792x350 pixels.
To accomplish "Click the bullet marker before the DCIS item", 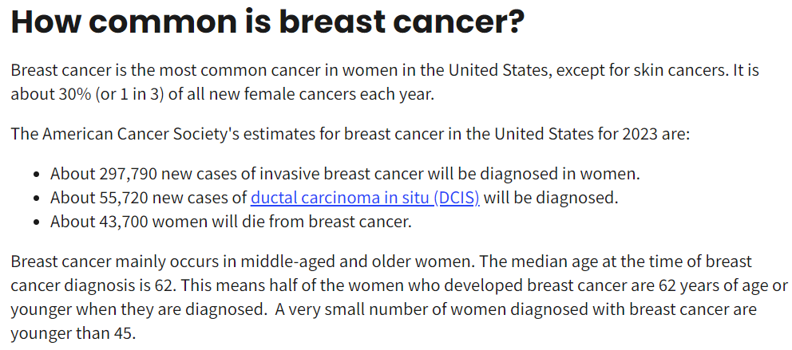I will 37,198.
